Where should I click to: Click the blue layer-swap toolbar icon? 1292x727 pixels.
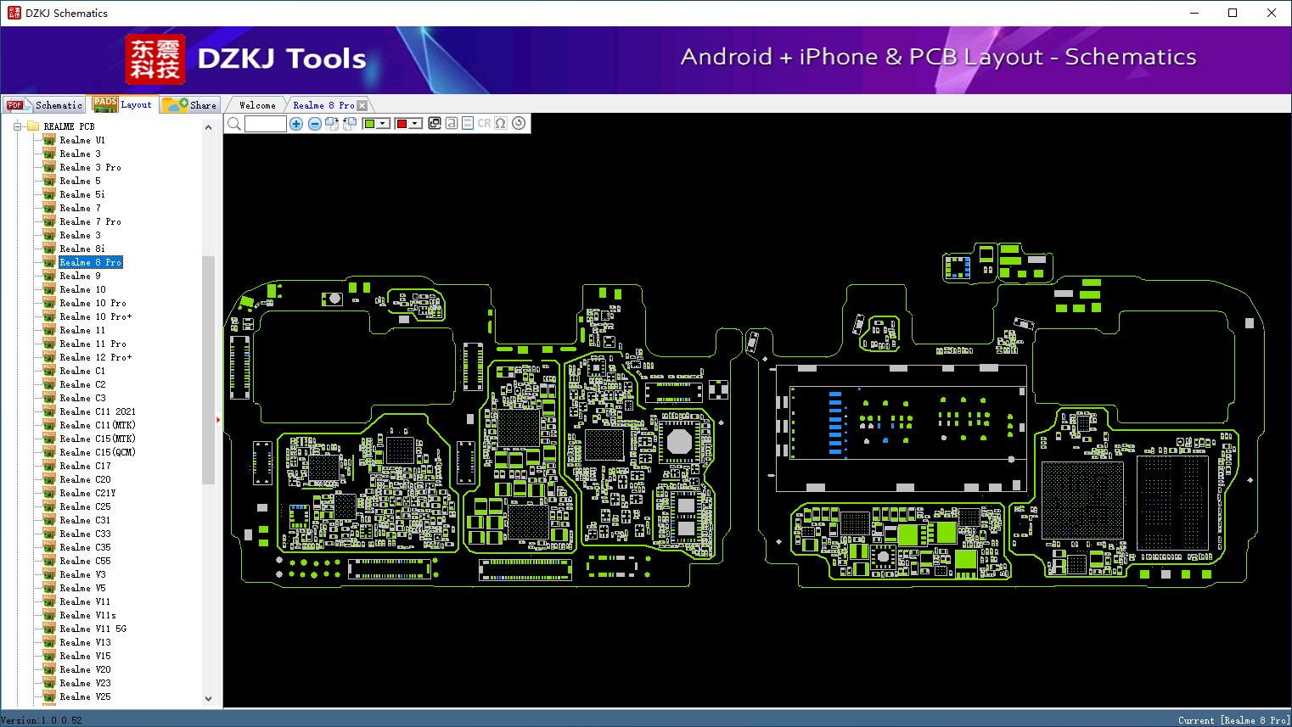click(468, 123)
